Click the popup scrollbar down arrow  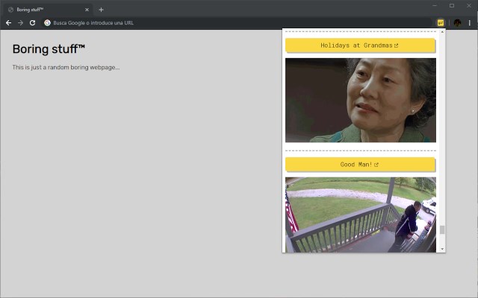tap(442, 249)
